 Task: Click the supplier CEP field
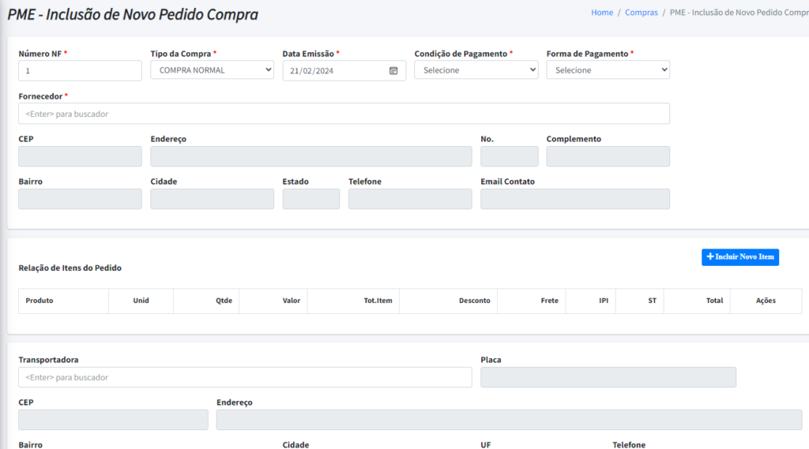[x=80, y=156]
